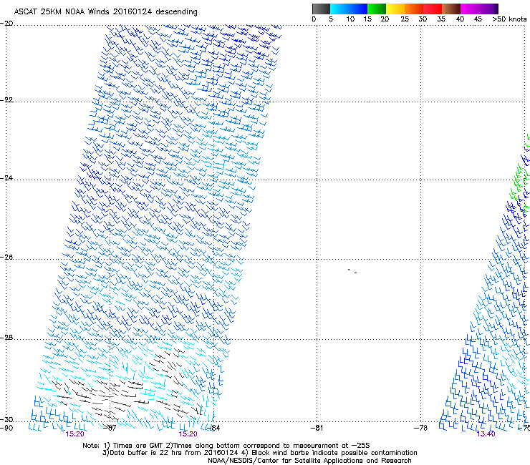Image resolution: width=530 pixels, height=465 pixels.
Task: Click the '45' legend label under the color bar
Action: click(x=478, y=19)
